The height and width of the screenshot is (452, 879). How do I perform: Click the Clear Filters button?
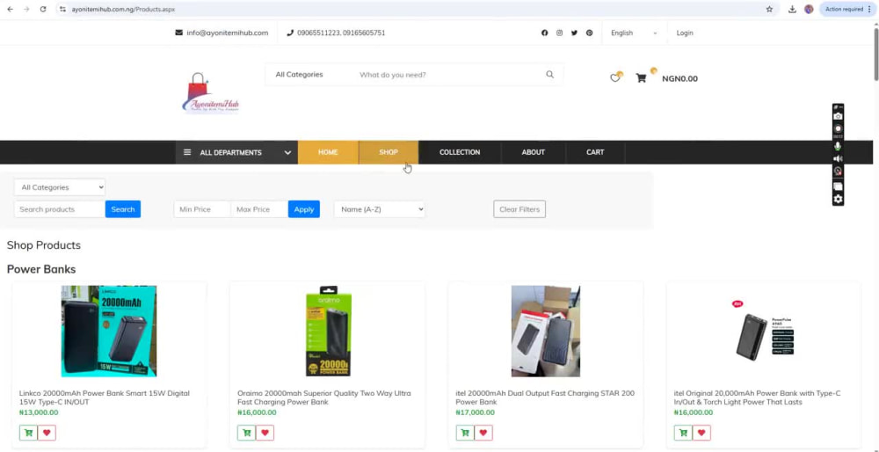(519, 209)
